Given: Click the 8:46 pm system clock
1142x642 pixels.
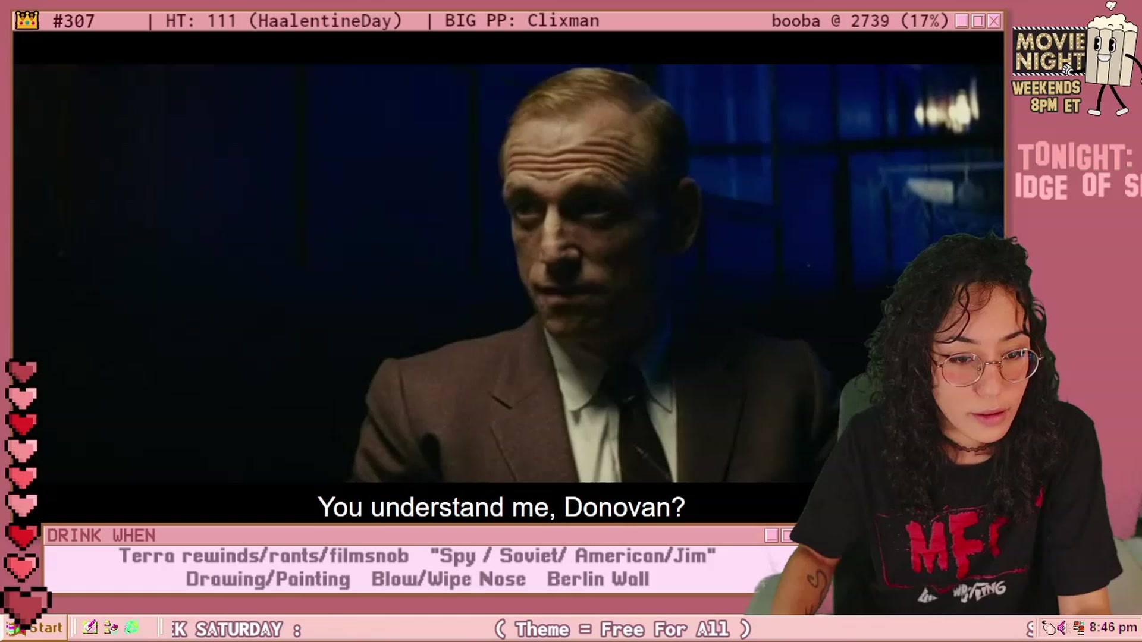Looking at the screenshot, I should point(1113,628).
